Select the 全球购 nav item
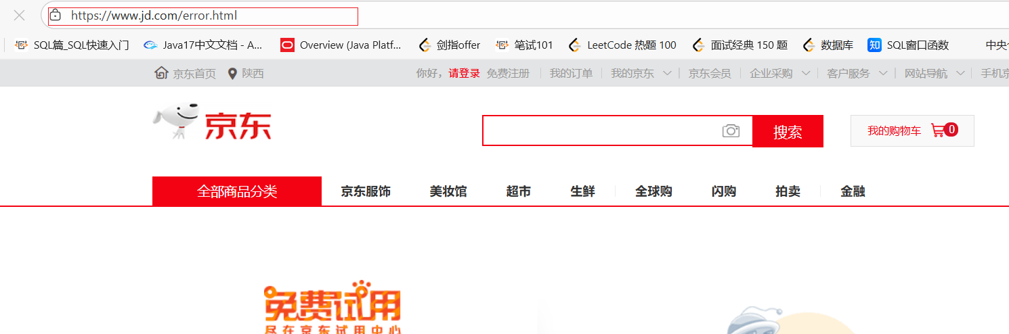Image resolution: width=1009 pixels, height=334 pixels. click(x=653, y=191)
